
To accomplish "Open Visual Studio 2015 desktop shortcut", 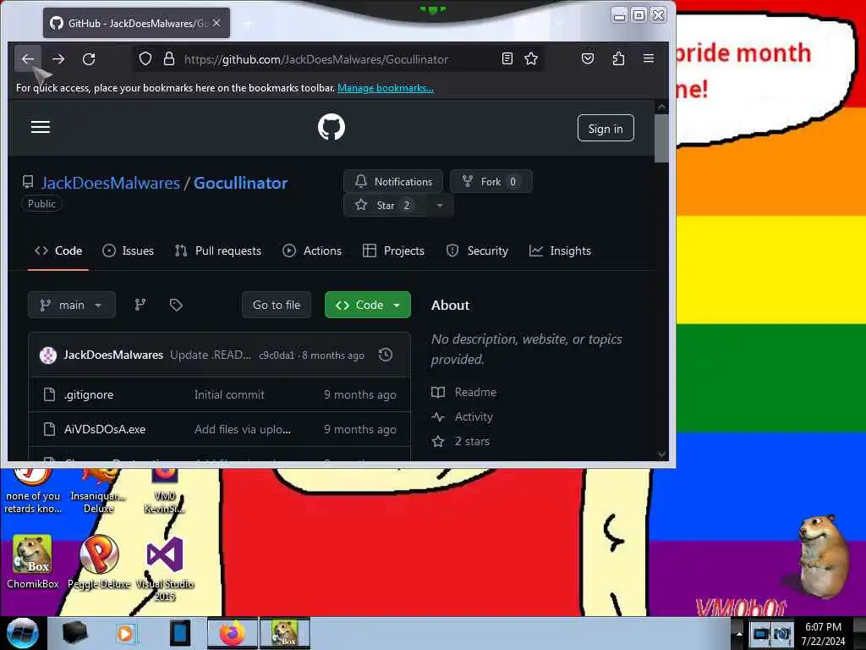I will click(165, 568).
